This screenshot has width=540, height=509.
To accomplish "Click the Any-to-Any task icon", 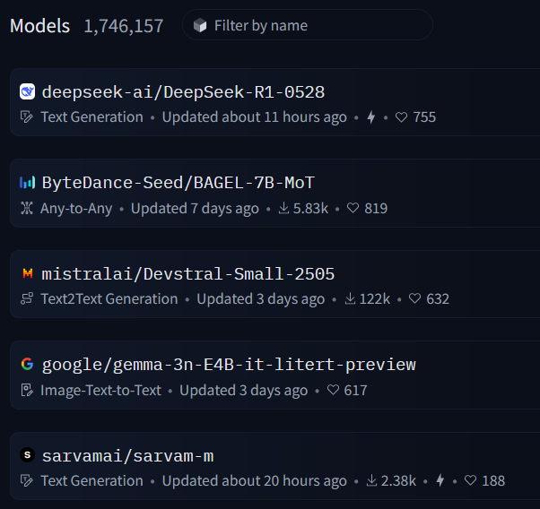I will point(26,209).
